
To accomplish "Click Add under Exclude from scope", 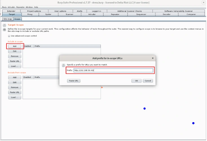I will coord(14,77).
